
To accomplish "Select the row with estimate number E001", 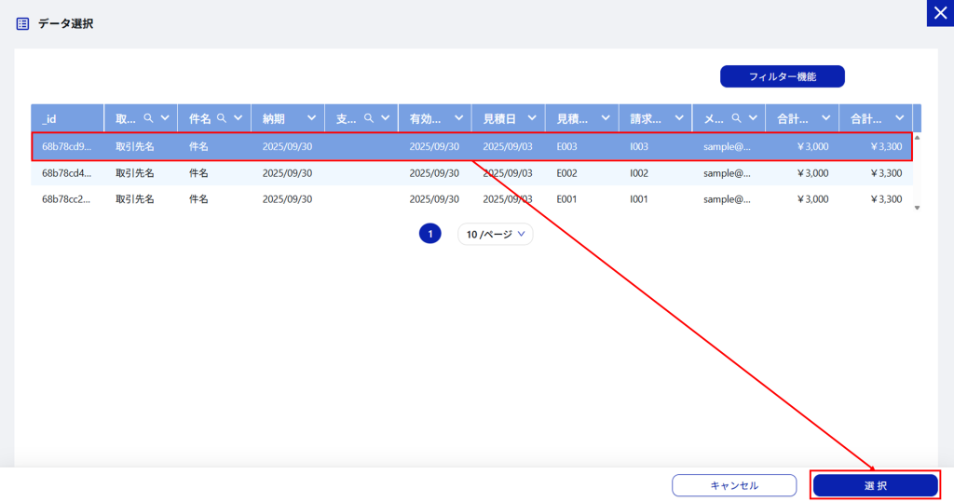I will (466, 198).
